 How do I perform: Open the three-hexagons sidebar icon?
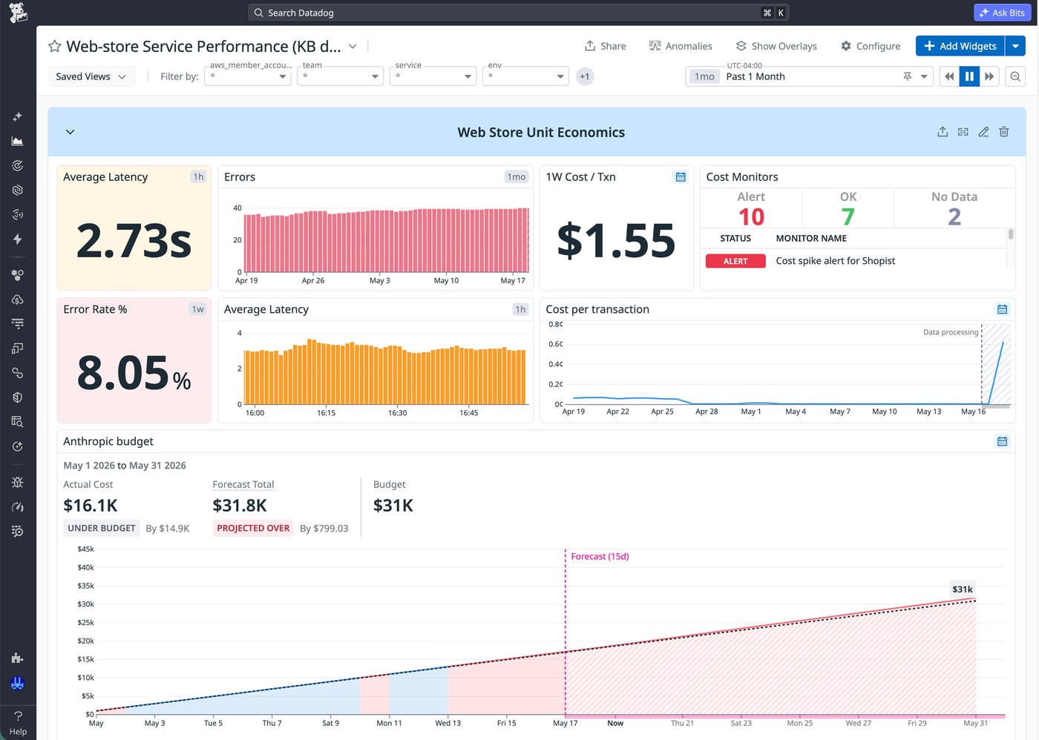coord(18,275)
